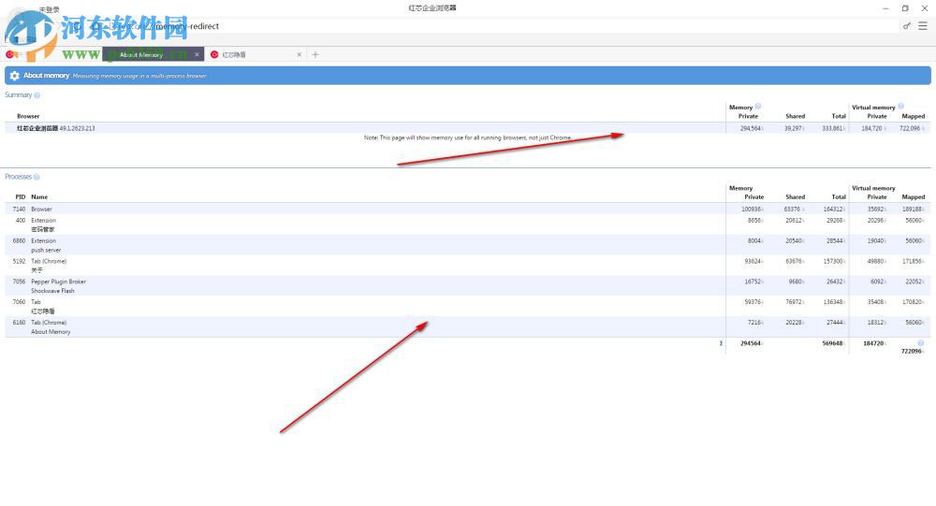
Task: Select the Extension push server process name
Action: (46, 245)
